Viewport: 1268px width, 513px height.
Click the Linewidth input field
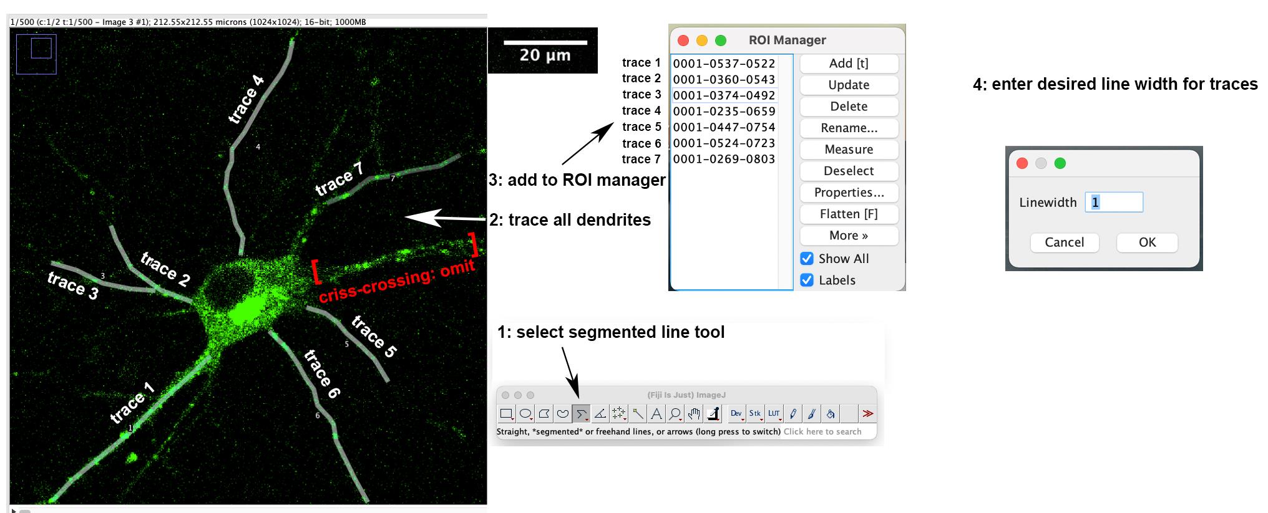click(1114, 202)
